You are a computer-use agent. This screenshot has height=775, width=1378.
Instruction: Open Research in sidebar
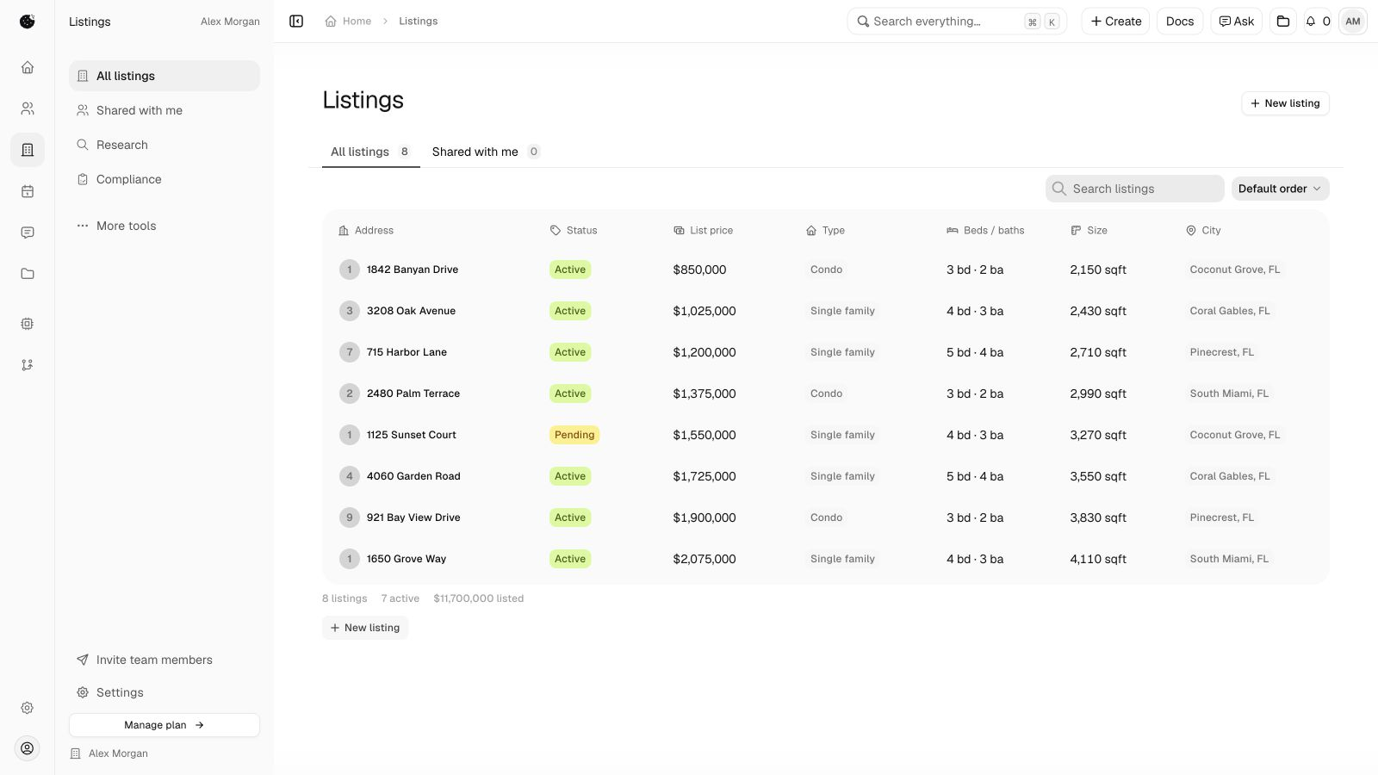click(x=164, y=145)
